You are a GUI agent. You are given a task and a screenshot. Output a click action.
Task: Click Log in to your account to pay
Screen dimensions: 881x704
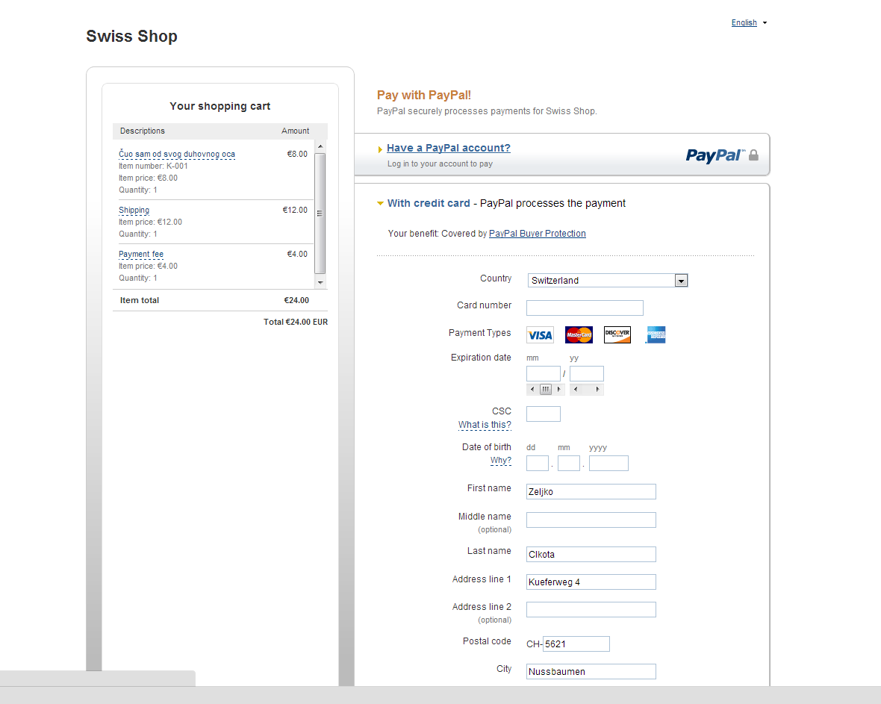440,164
